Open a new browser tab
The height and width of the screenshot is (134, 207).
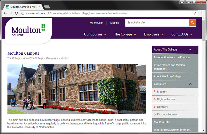[x=47, y=7]
